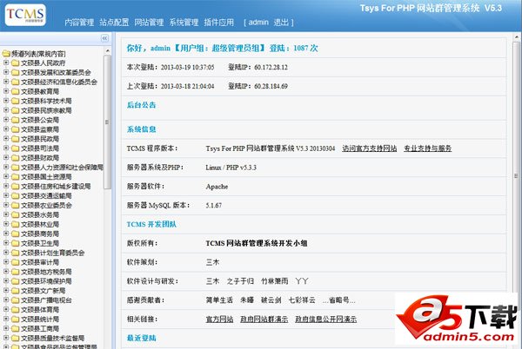
Task: Select the 文硕县林业局 tree item
Action: 40,225
